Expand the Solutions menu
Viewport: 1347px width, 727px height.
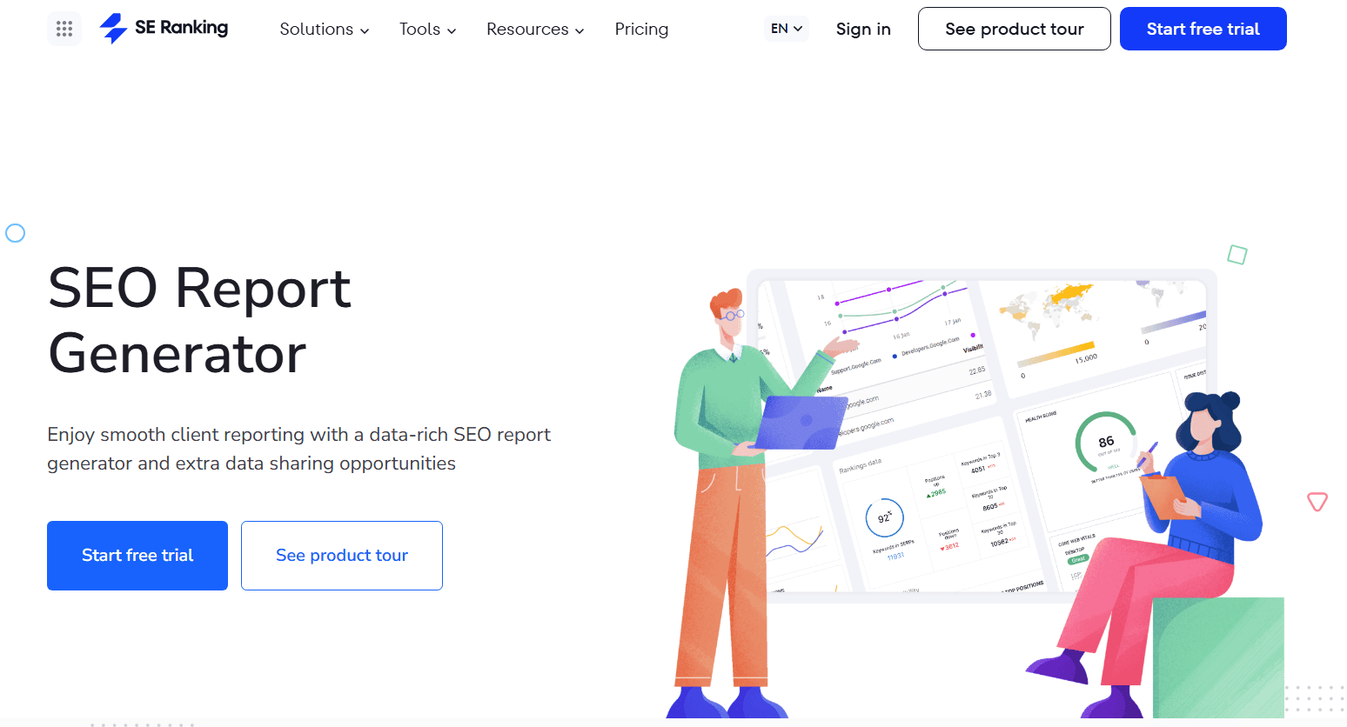[325, 30]
